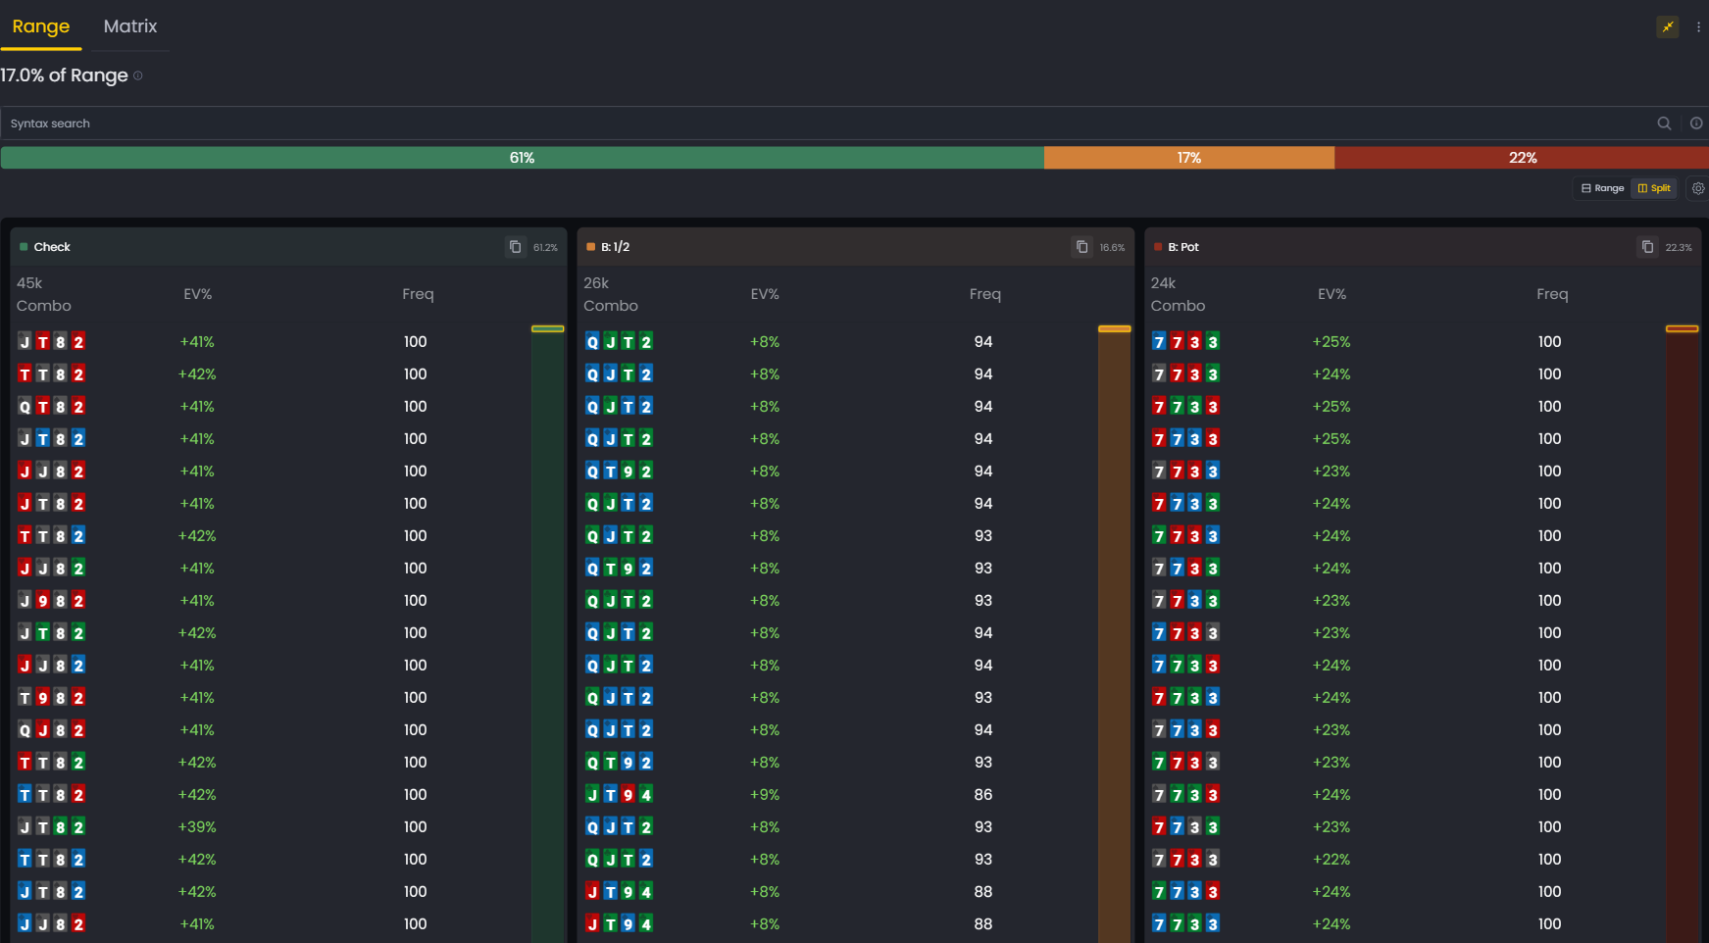The height and width of the screenshot is (943, 1709).
Task: Click the red 22% bar segment
Action: tap(1522, 158)
